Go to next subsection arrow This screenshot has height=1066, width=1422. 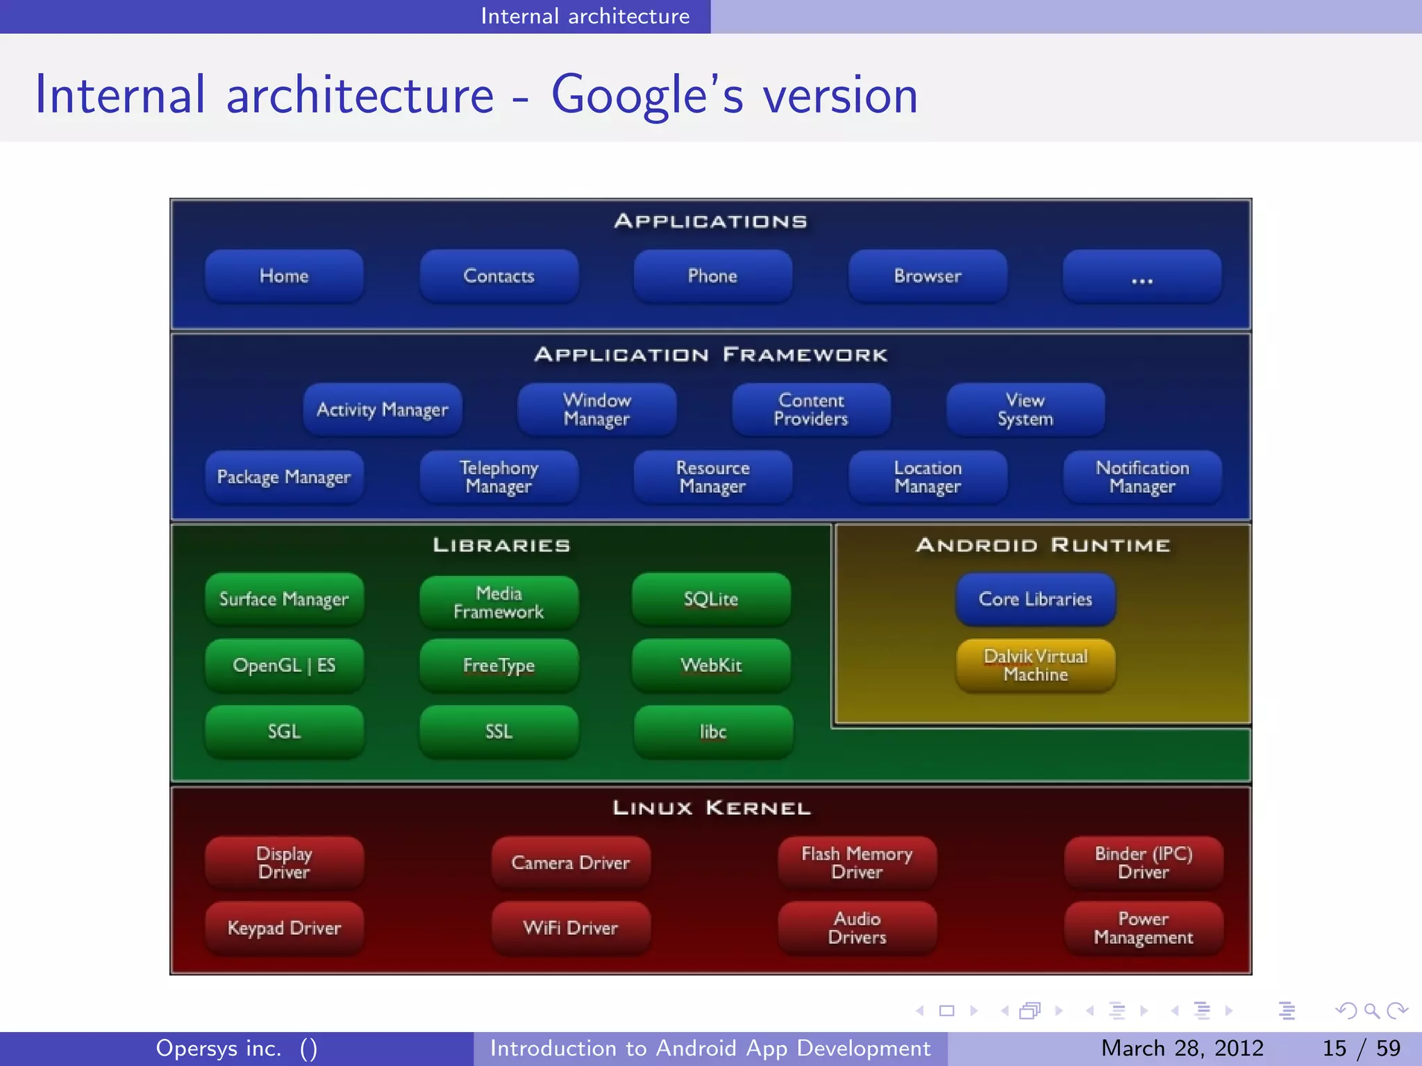pyautogui.click(x=1144, y=1011)
